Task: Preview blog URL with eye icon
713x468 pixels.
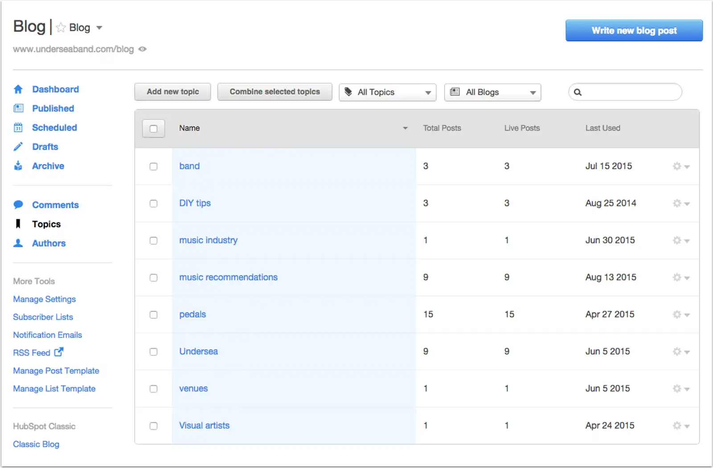Action: point(143,49)
